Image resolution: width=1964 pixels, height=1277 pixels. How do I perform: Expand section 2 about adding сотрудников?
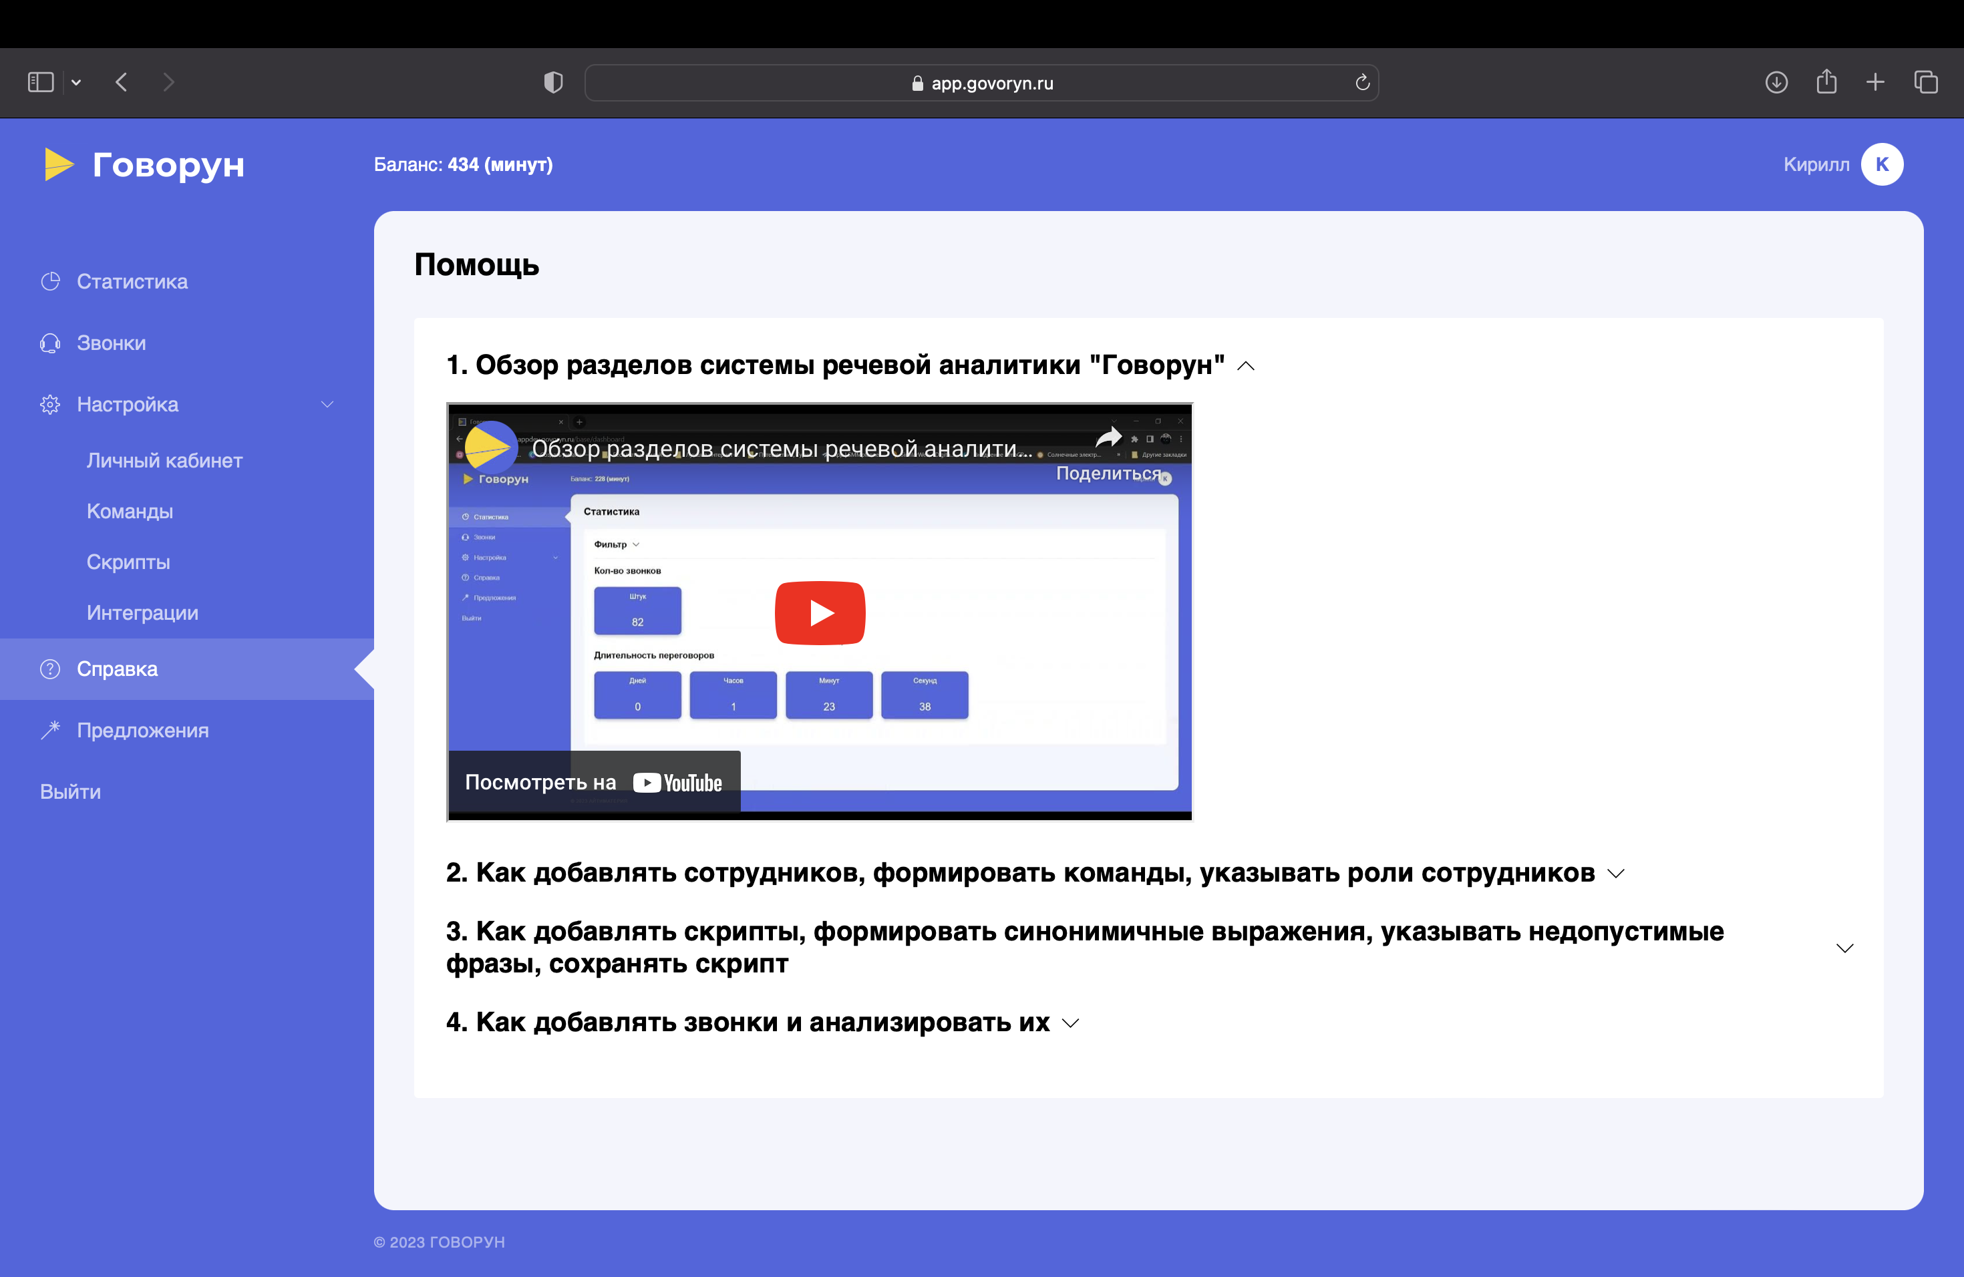point(1616,874)
